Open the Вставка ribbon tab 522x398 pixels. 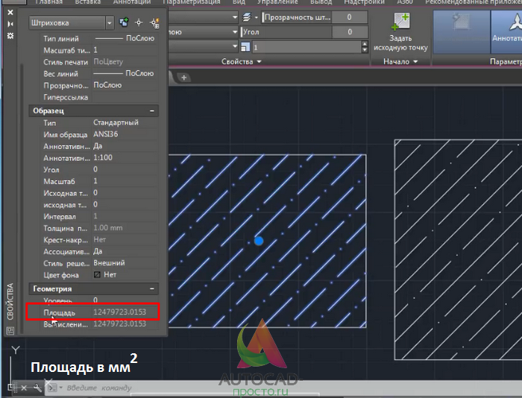(x=87, y=2)
